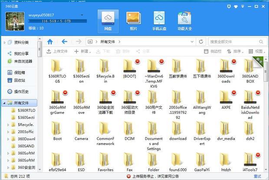Open the 视图 view dropdown

pyautogui.click(x=257, y=51)
